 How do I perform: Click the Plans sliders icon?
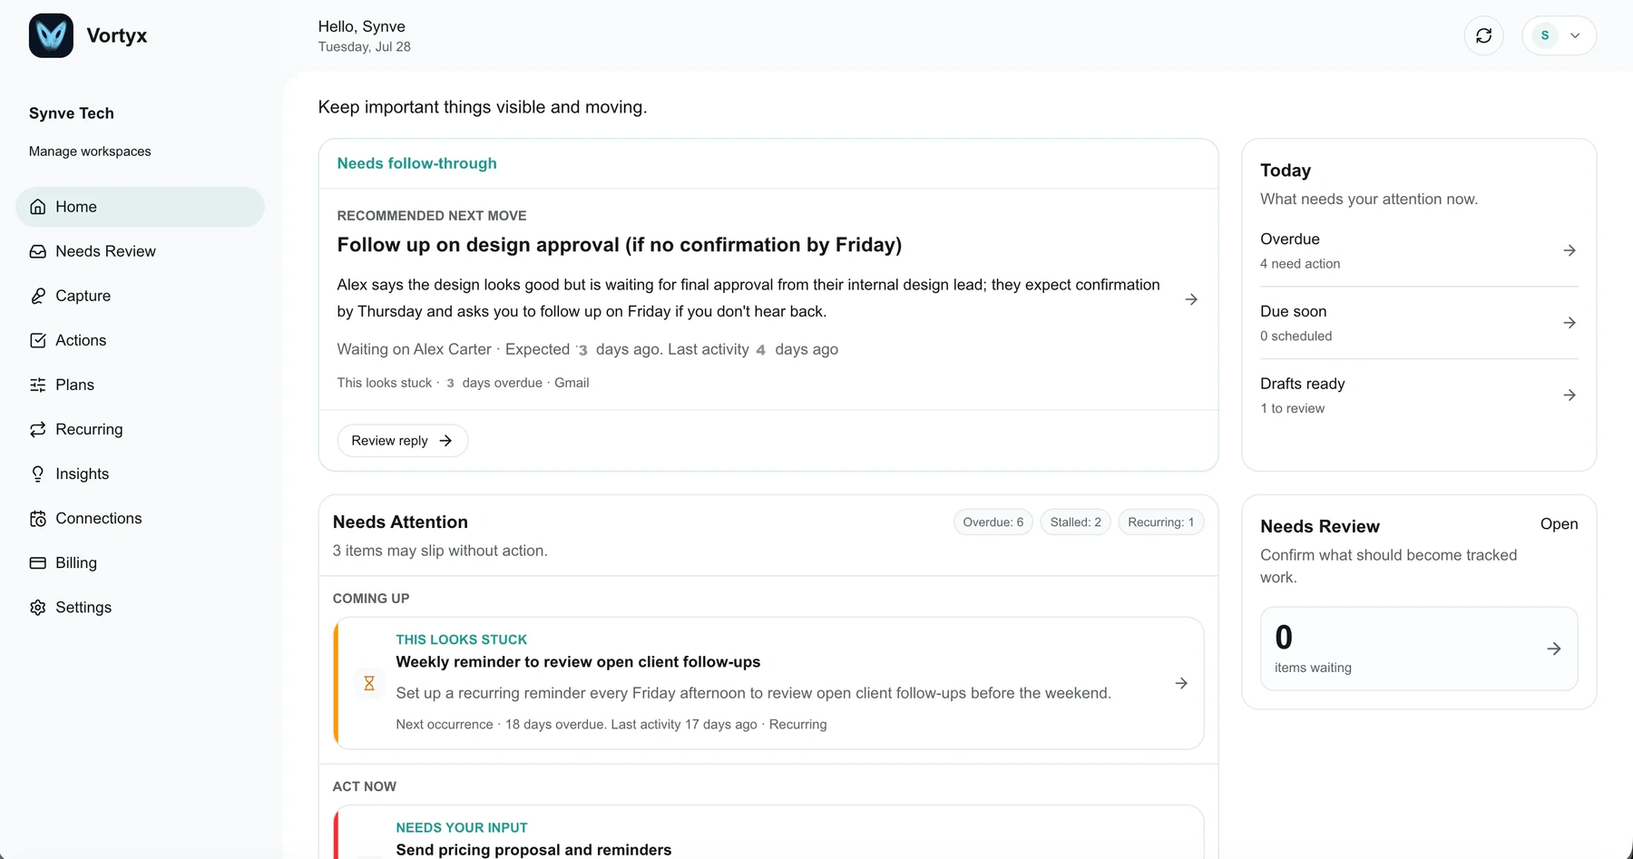tap(38, 385)
